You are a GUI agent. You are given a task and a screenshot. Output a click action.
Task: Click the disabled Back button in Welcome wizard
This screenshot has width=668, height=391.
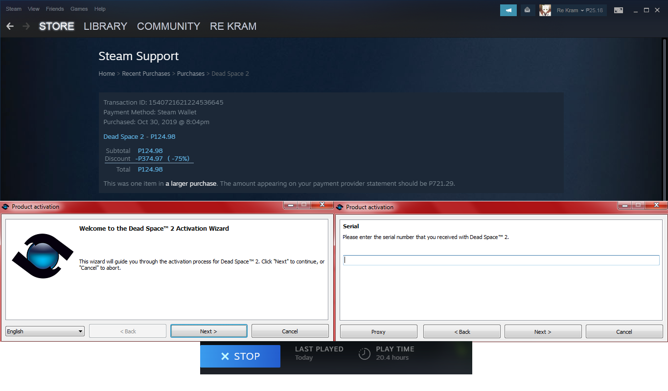point(128,331)
